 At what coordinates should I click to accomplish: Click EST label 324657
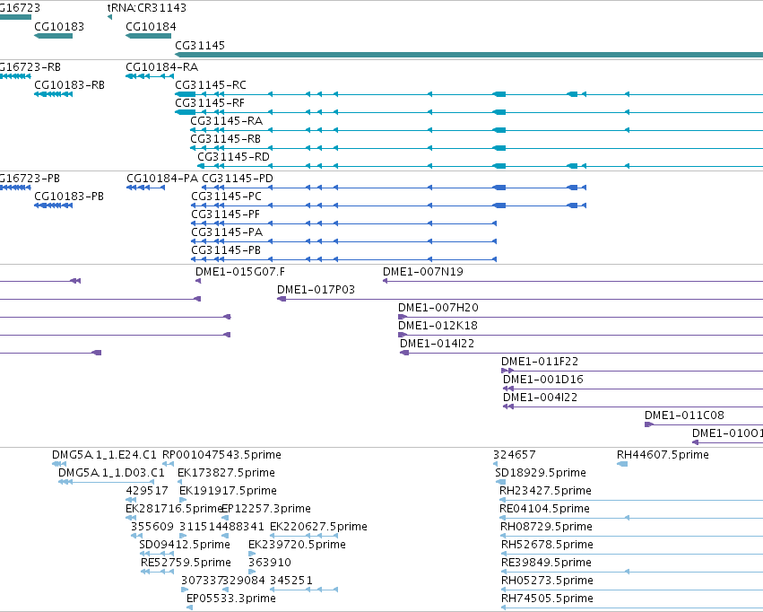click(515, 455)
